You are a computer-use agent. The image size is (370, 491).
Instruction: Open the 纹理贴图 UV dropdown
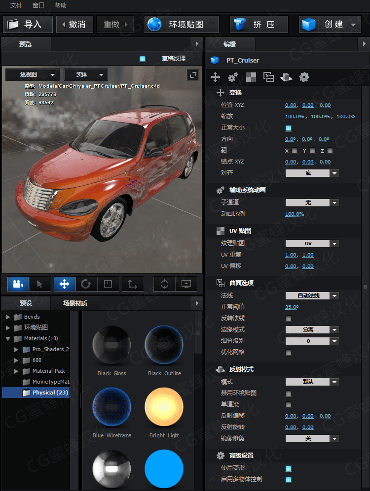coord(312,244)
